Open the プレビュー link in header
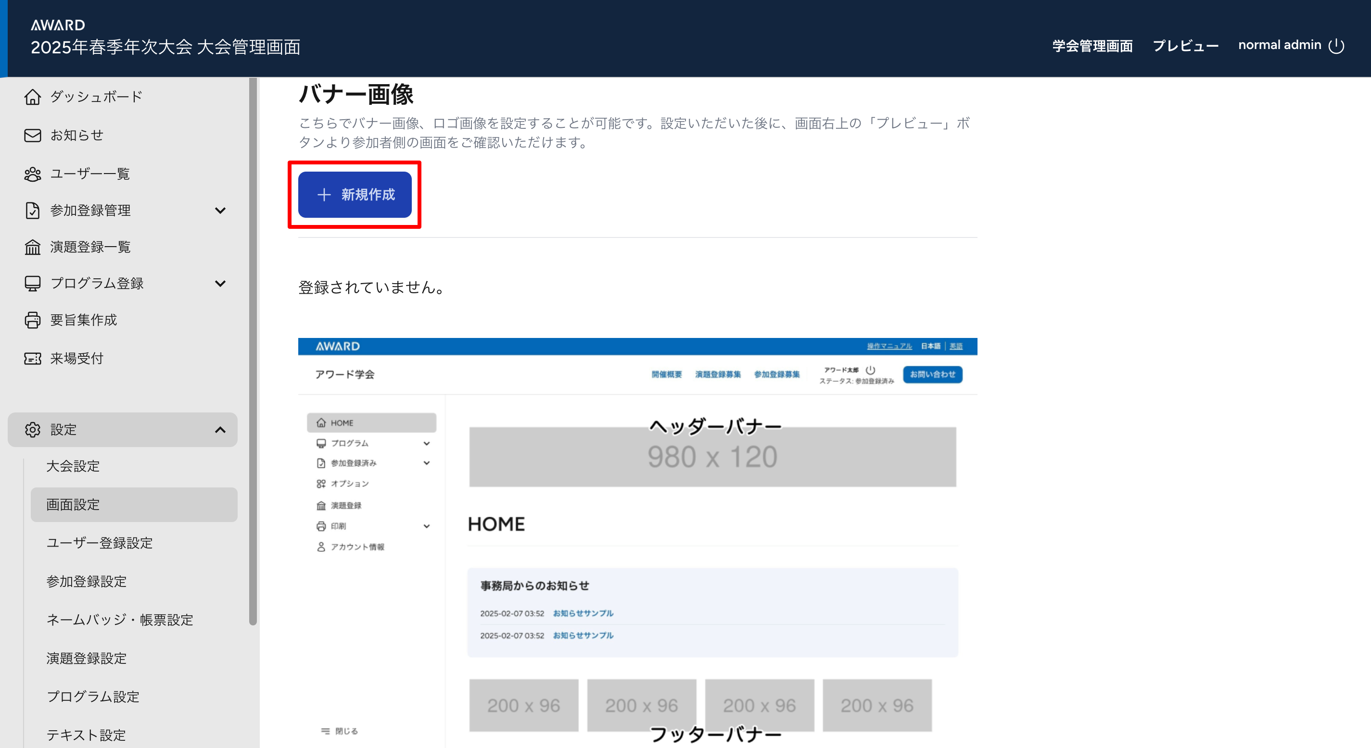The image size is (1371, 748). pos(1185,46)
